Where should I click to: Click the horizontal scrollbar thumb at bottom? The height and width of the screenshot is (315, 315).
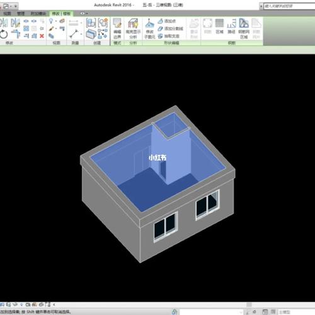pos(249,304)
